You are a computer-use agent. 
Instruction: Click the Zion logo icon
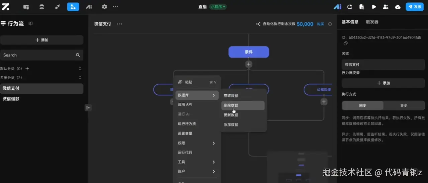tap(5, 7)
